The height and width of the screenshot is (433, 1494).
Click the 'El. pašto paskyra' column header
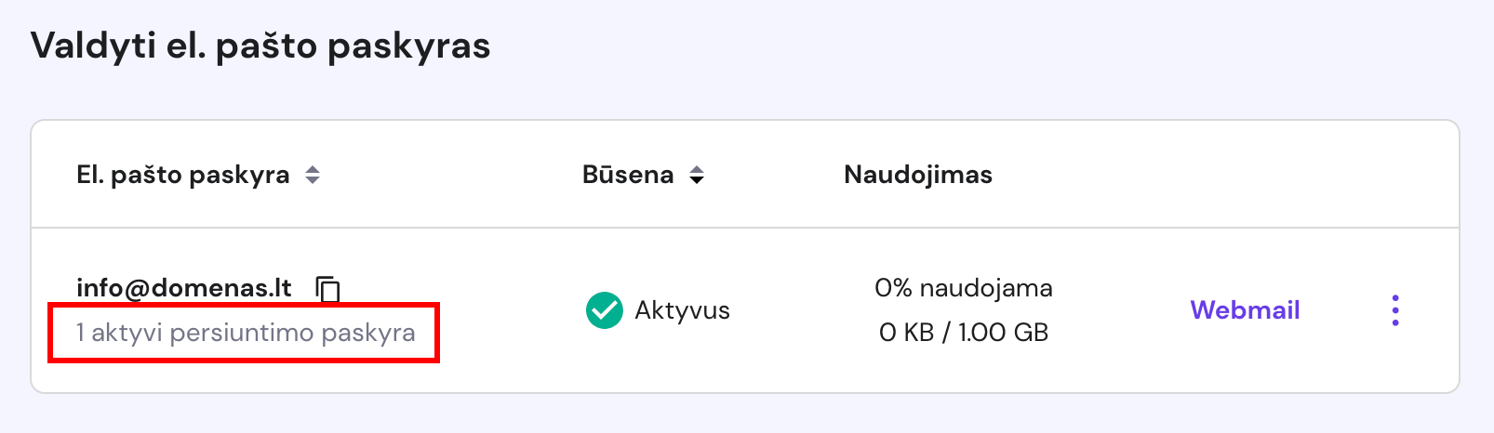pos(183,175)
